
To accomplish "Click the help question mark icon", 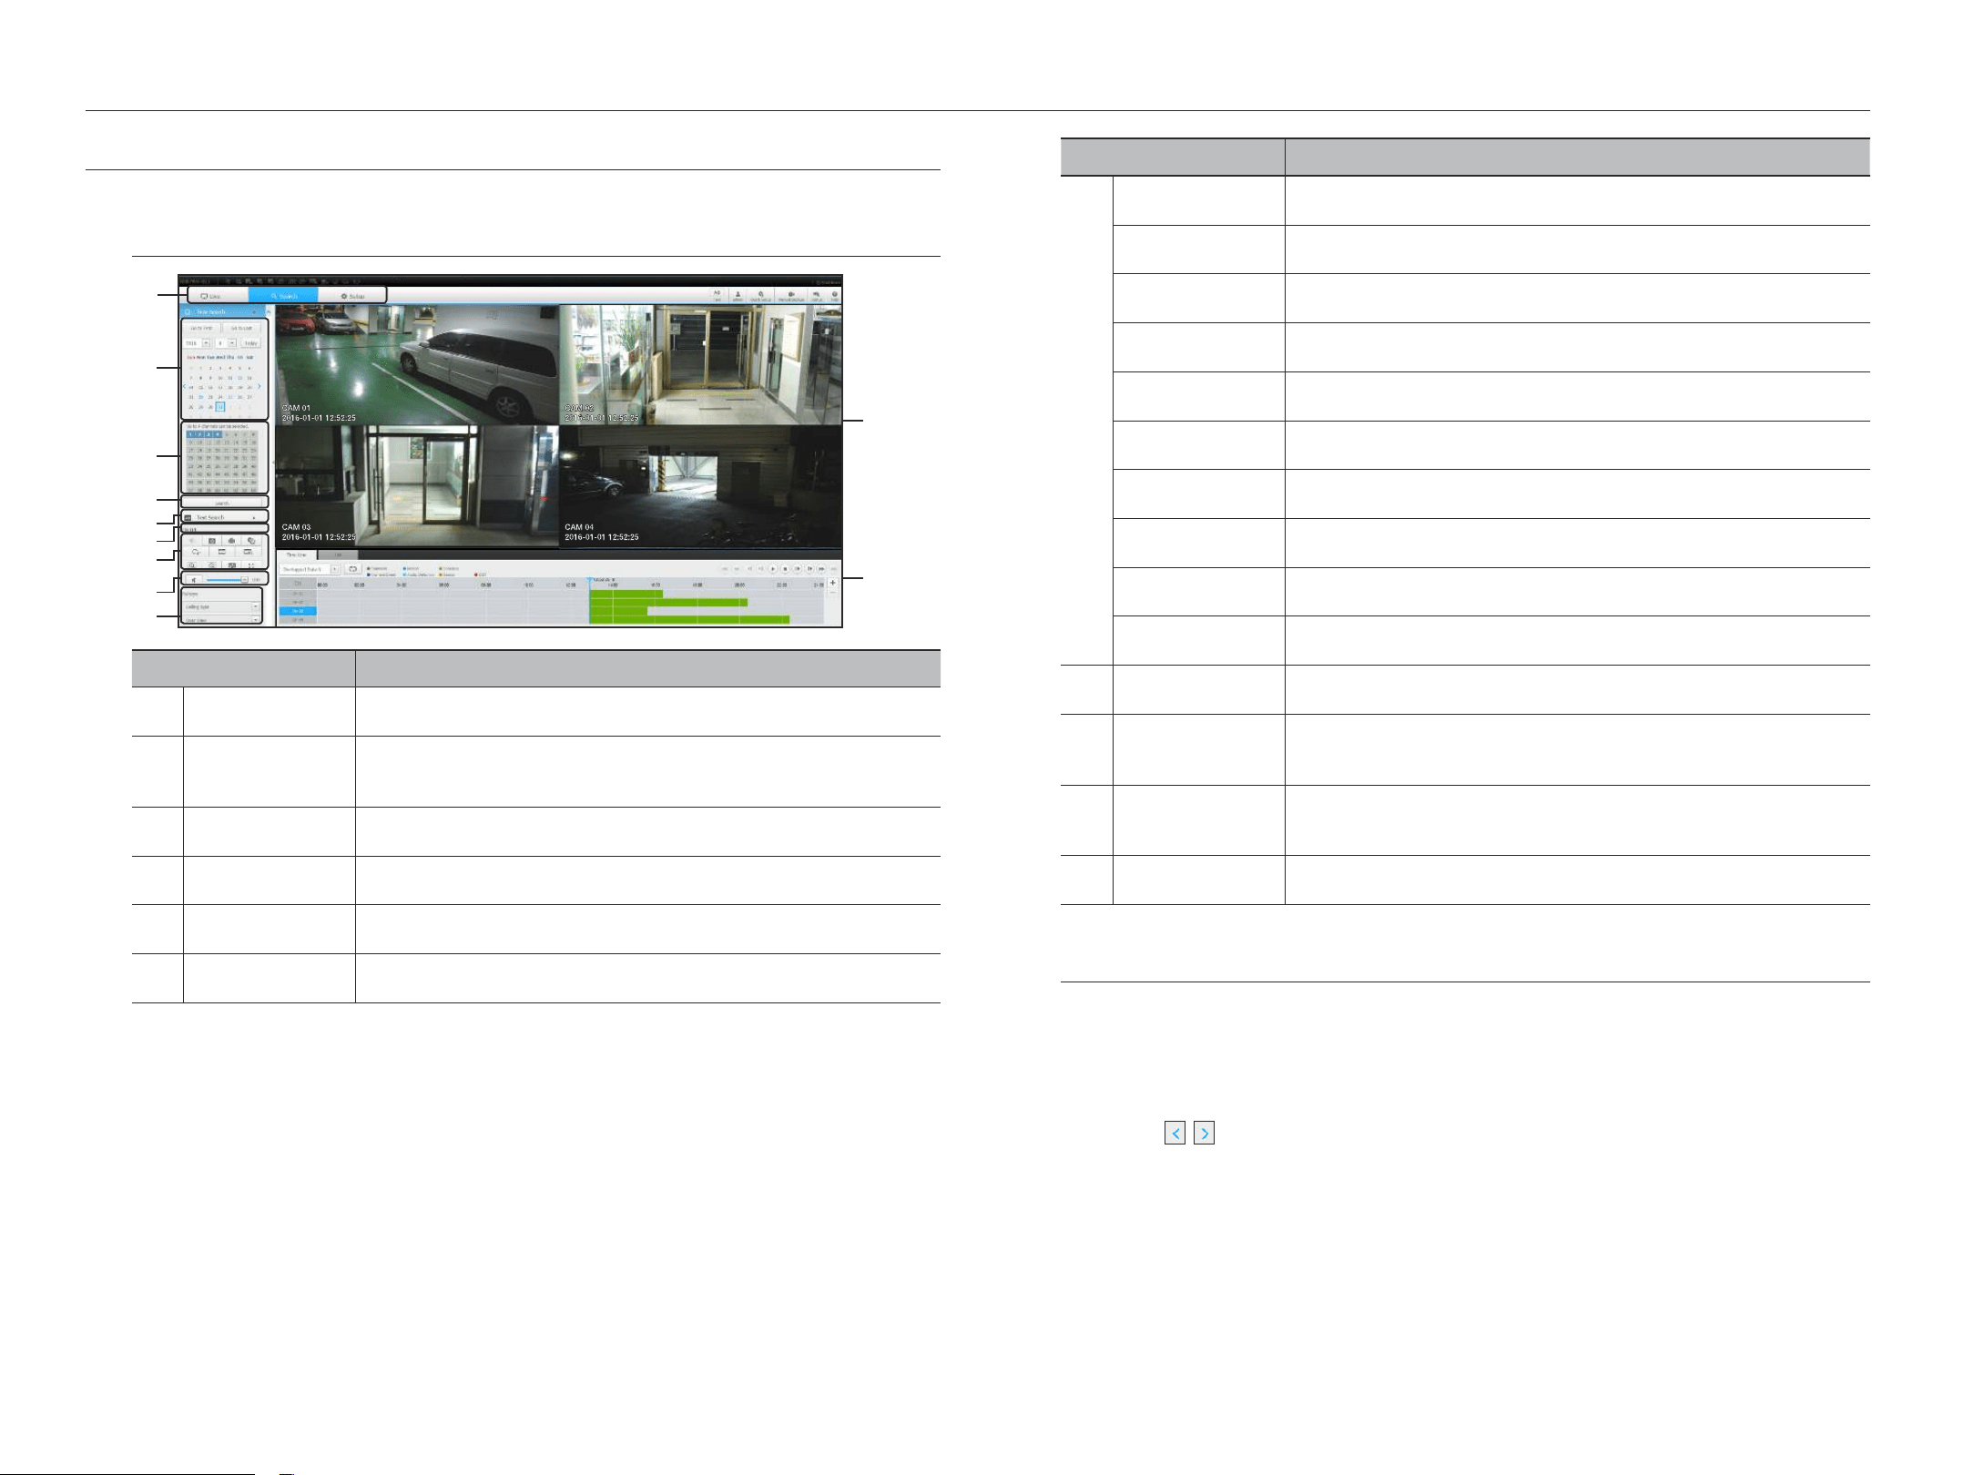I will click(x=834, y=296).
